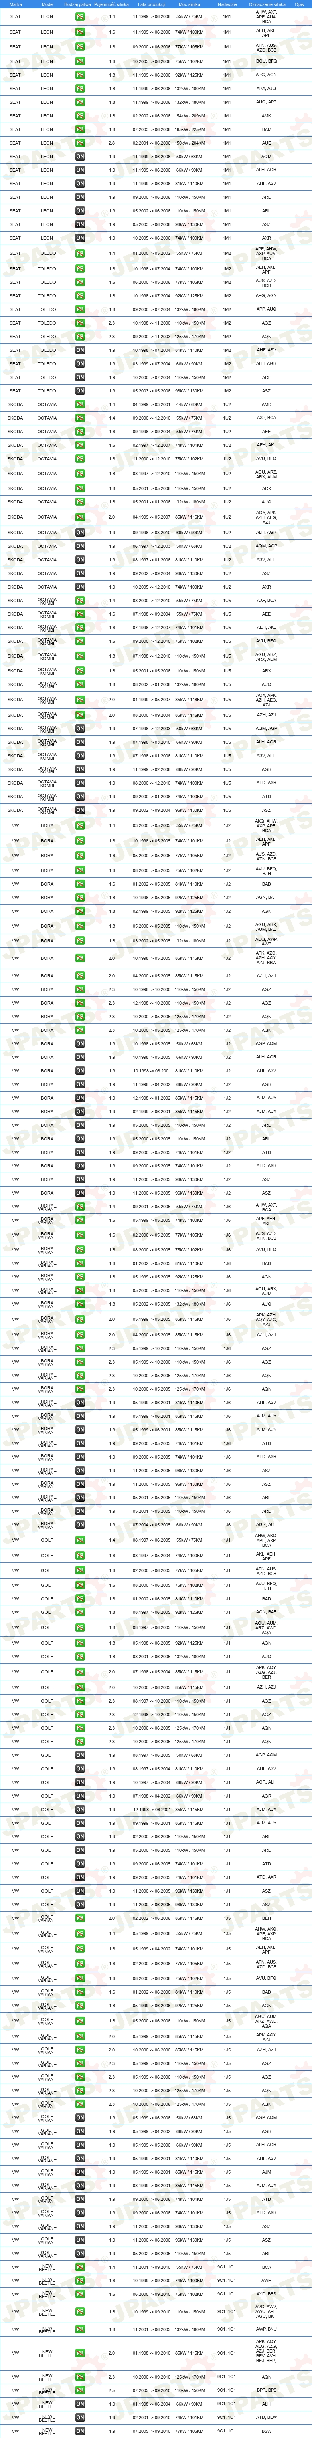Click 'TOLEDO' model cell in the AGZ row

click(47, 323)
